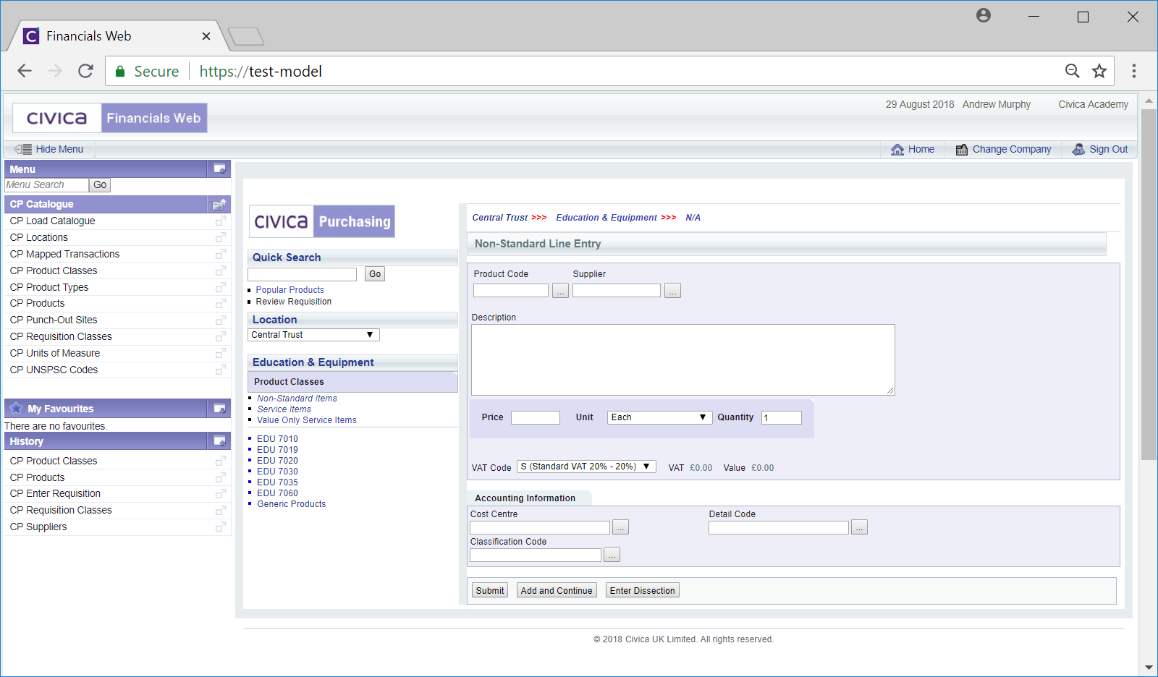
Task: Click the browser zoom magnifier icon
Action: coord(1072,71)
